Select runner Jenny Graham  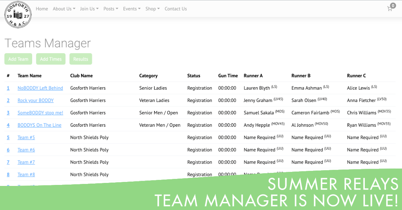[x=258, y=100]
